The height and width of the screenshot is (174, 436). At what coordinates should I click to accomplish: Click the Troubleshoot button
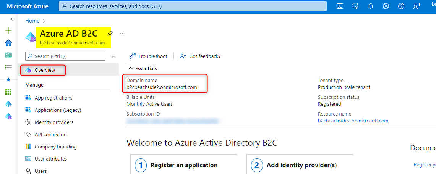(149, 56)
